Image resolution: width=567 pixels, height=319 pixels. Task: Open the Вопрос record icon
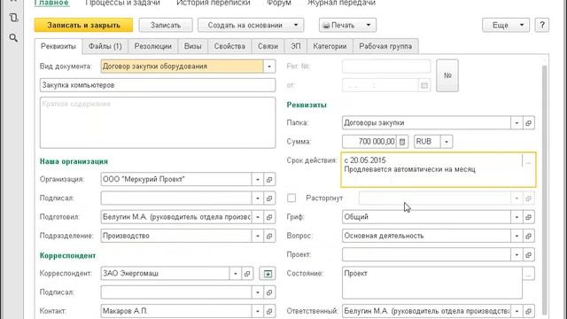coord(528,236)
